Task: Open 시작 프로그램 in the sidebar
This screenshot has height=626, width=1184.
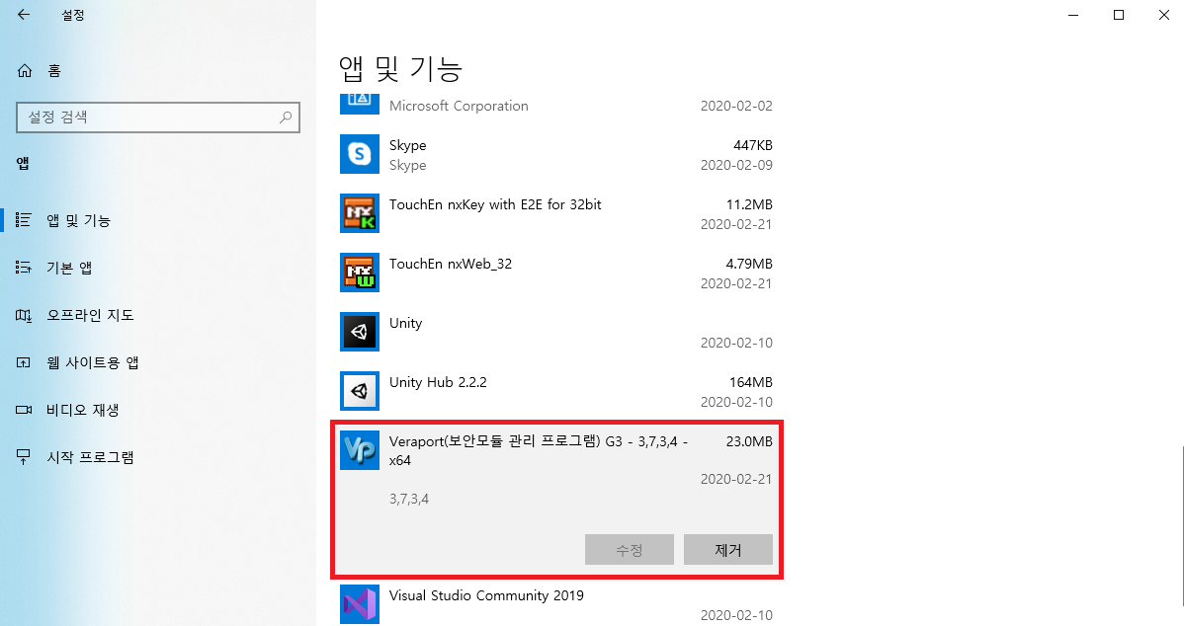Action: [91, 457]
